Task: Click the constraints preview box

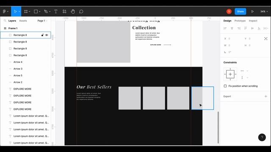Action: click(x=230, y=74)
